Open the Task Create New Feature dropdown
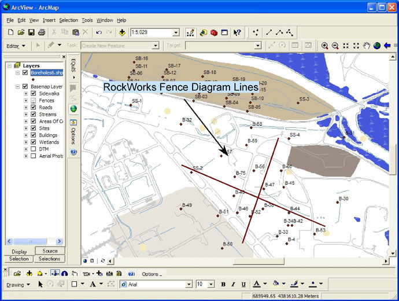This screenshot has width=399, height=301. 156,46
